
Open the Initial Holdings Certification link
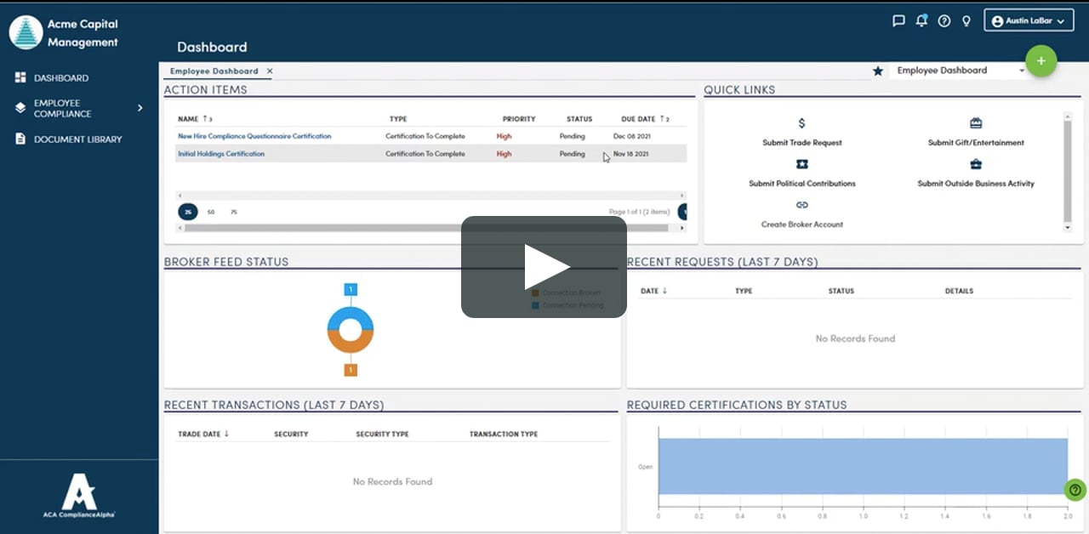point(221,154)
